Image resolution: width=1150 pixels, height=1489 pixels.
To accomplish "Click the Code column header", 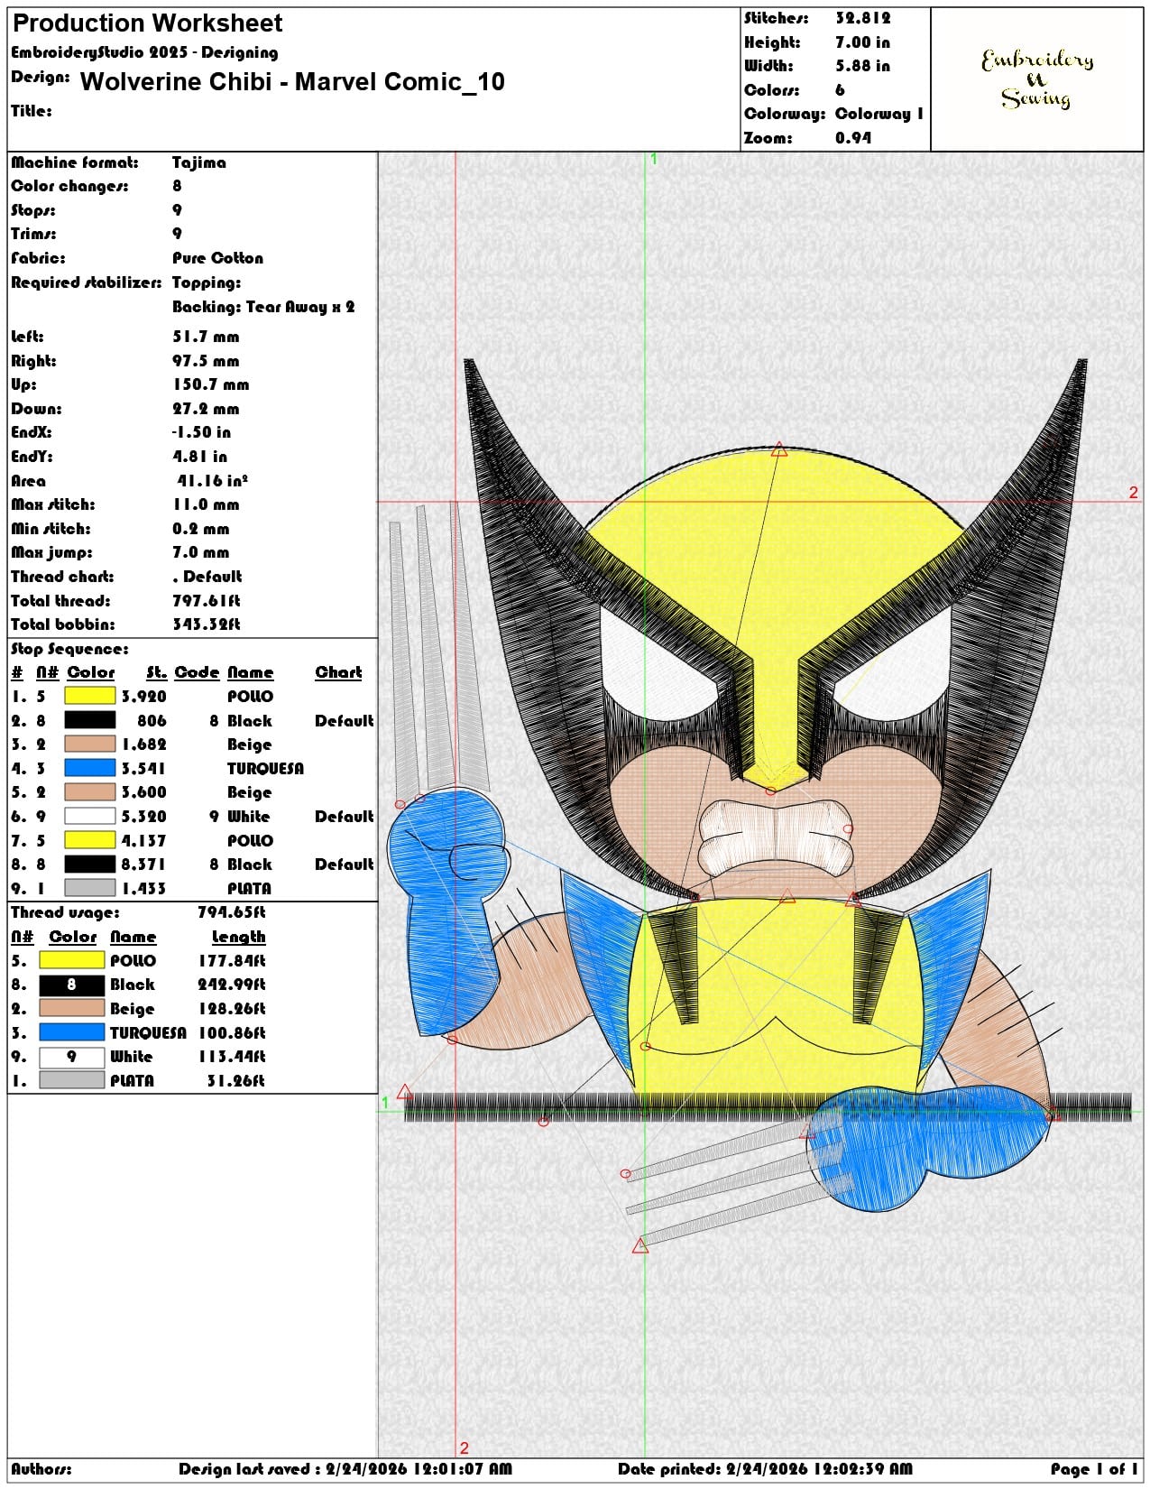I will [x=197, y=672].
